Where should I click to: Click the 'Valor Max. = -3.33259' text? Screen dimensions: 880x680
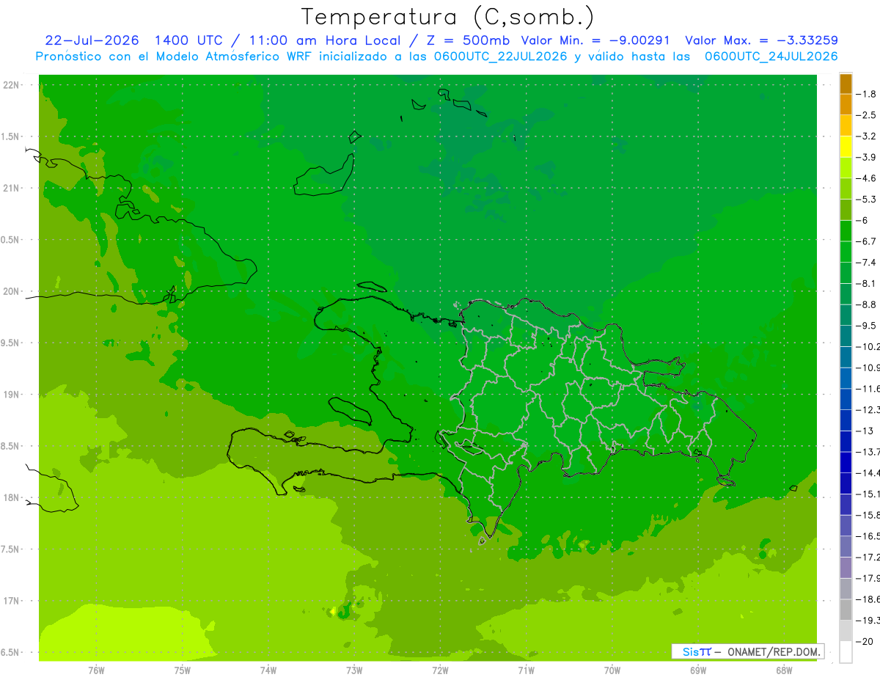[x=762, y=40]
